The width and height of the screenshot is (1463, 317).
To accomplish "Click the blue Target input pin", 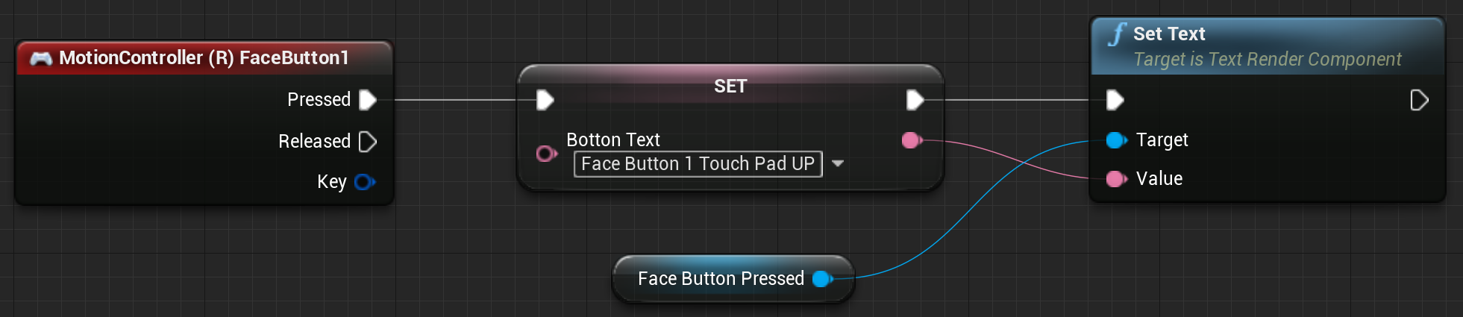I will pos(1117,140).
